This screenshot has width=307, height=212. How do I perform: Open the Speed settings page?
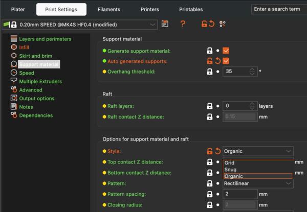point(27,73)
